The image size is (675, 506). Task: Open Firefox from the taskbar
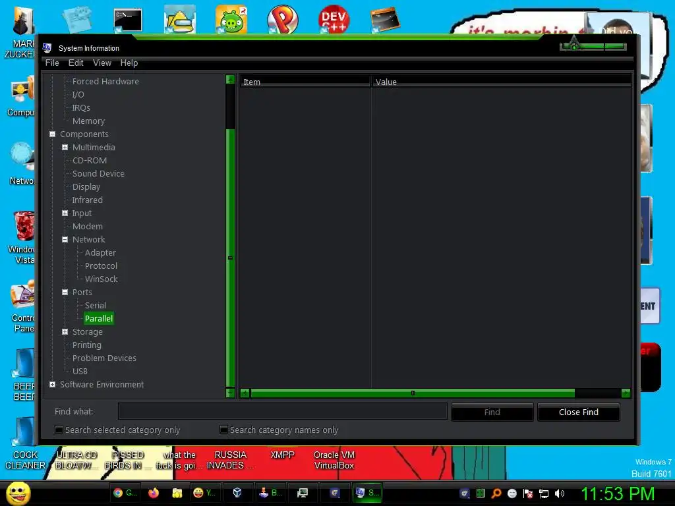(x=153, y=493)
